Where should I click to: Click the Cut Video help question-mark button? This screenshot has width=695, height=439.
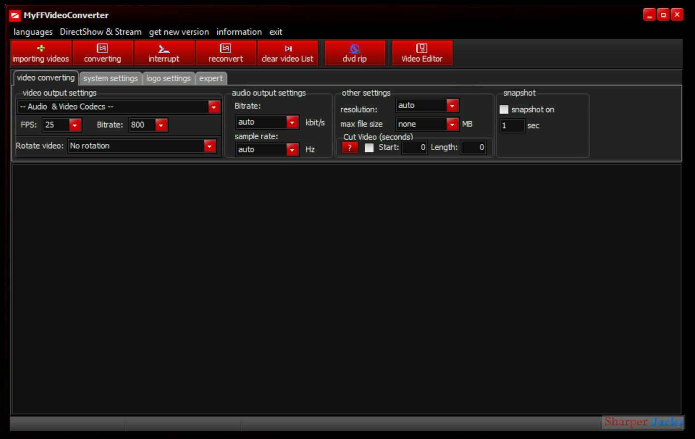pyautogui.click(x=350, y=148)
